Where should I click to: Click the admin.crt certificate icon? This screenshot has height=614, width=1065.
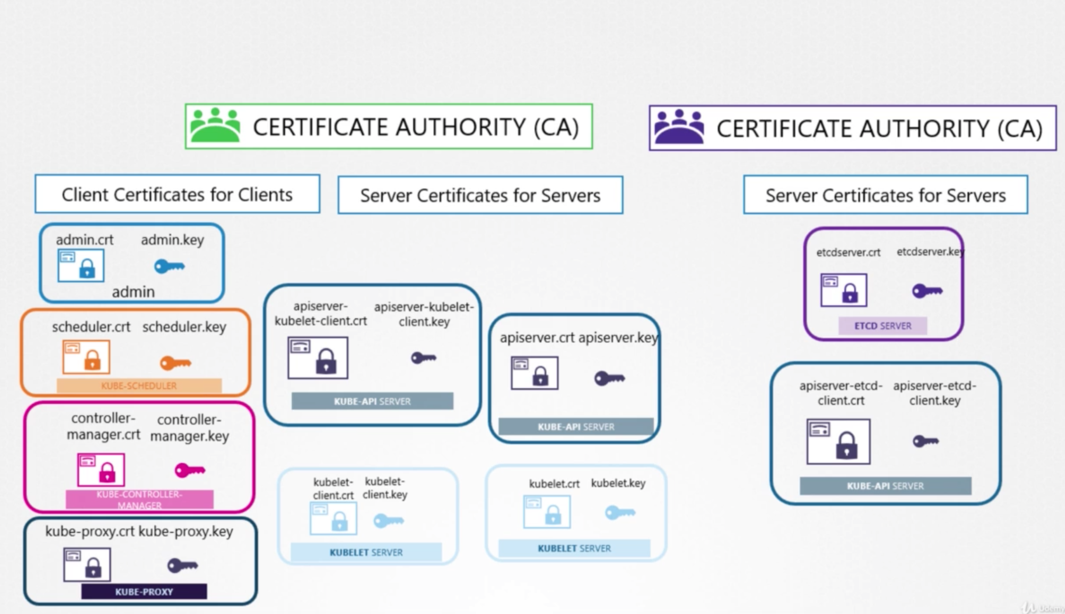point(81,265)
